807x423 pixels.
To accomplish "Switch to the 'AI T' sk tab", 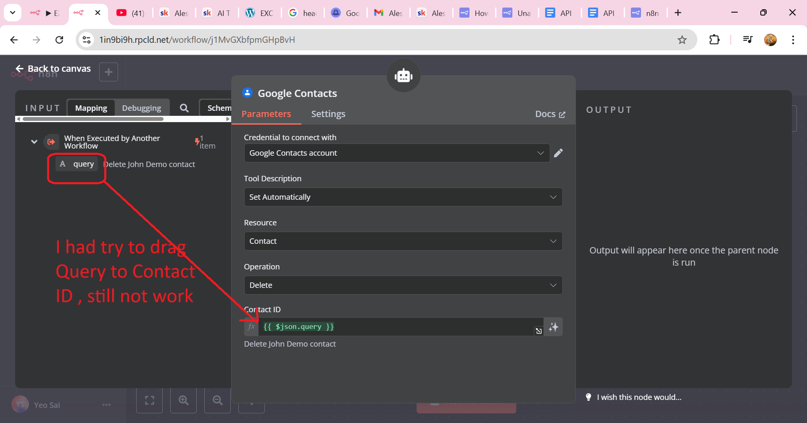I will [216, 13].
